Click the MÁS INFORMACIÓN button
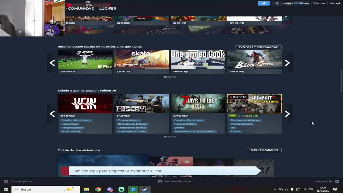The image size is (343, 193). click(264, 150)
